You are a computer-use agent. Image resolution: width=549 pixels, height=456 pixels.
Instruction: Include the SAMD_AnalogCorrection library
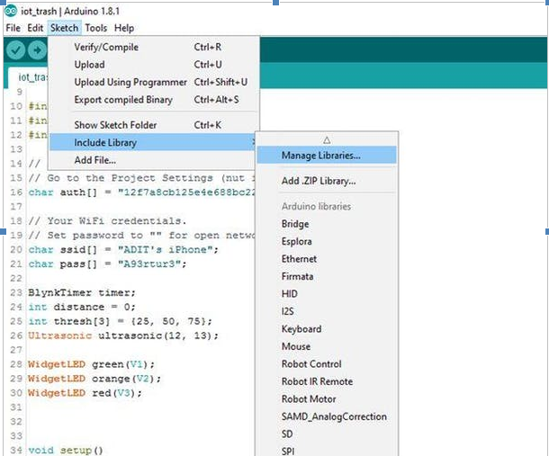click(x=327, y=416)
